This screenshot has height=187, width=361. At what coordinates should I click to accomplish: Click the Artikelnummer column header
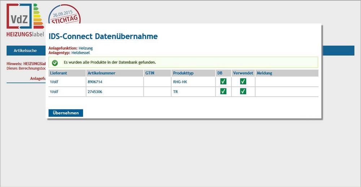[x=101, y=73]
